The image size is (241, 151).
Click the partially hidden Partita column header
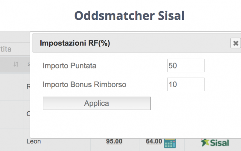click(x=6, y=49)
